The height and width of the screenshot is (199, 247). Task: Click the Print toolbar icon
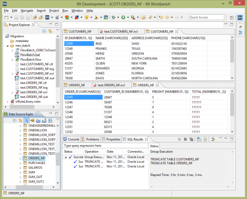click(28, 17)
